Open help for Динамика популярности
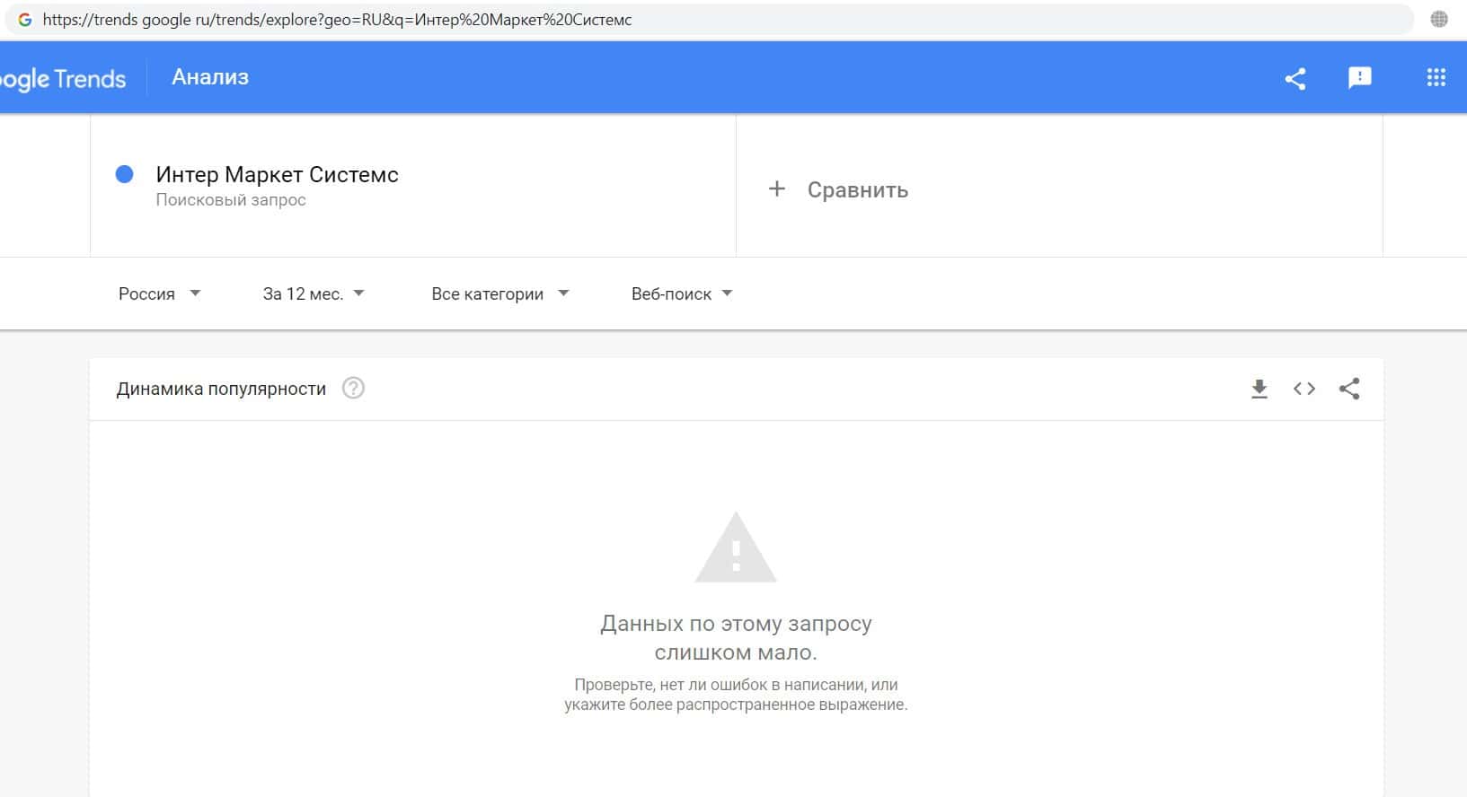1467x797 pixels. [x=354, y=389]
